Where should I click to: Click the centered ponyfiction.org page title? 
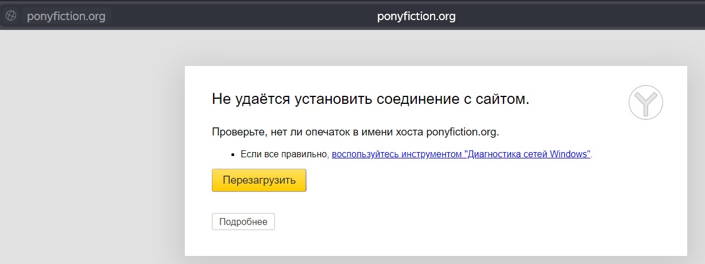(416, 16)
